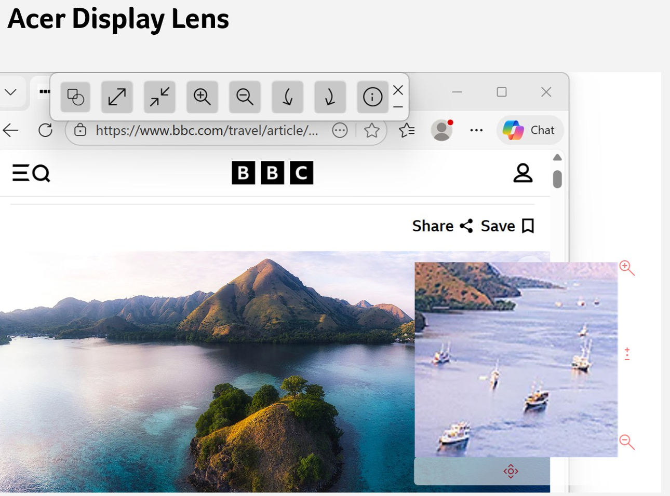
Task: Click the rotate right curved arrow
Action: [x=330, y=97]
